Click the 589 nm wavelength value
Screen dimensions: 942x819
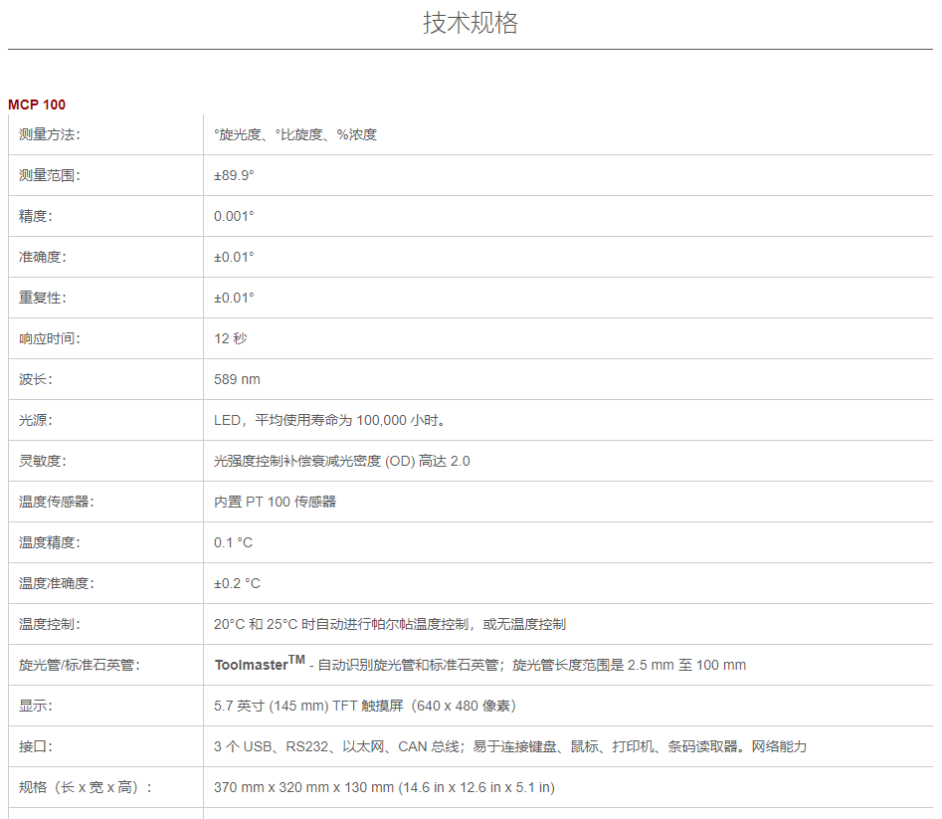[237, 379]
